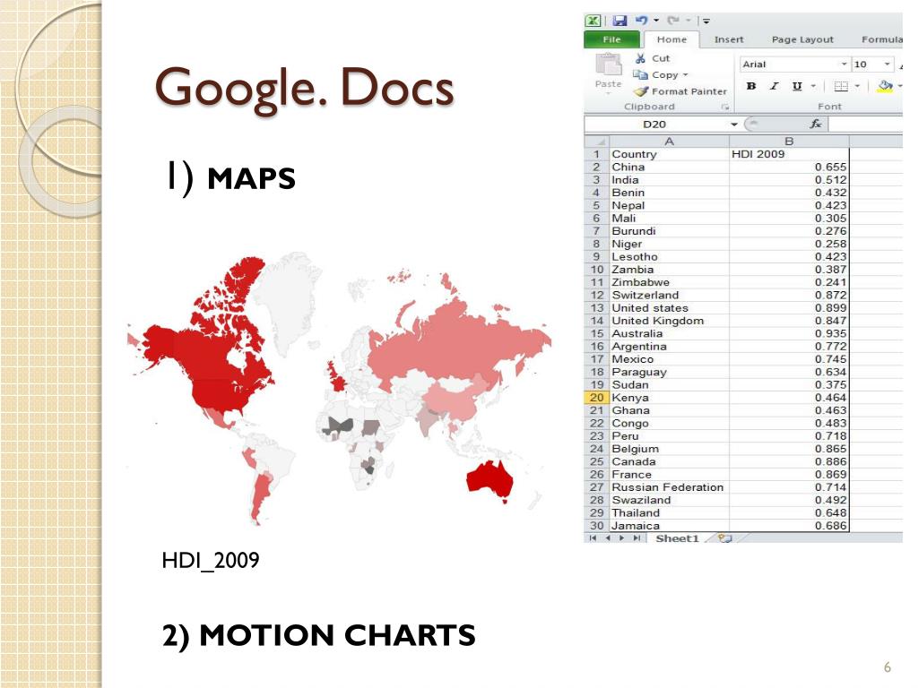Click the Copy icon
Viewport: 918px width, 688px height.
click(640, 75)
